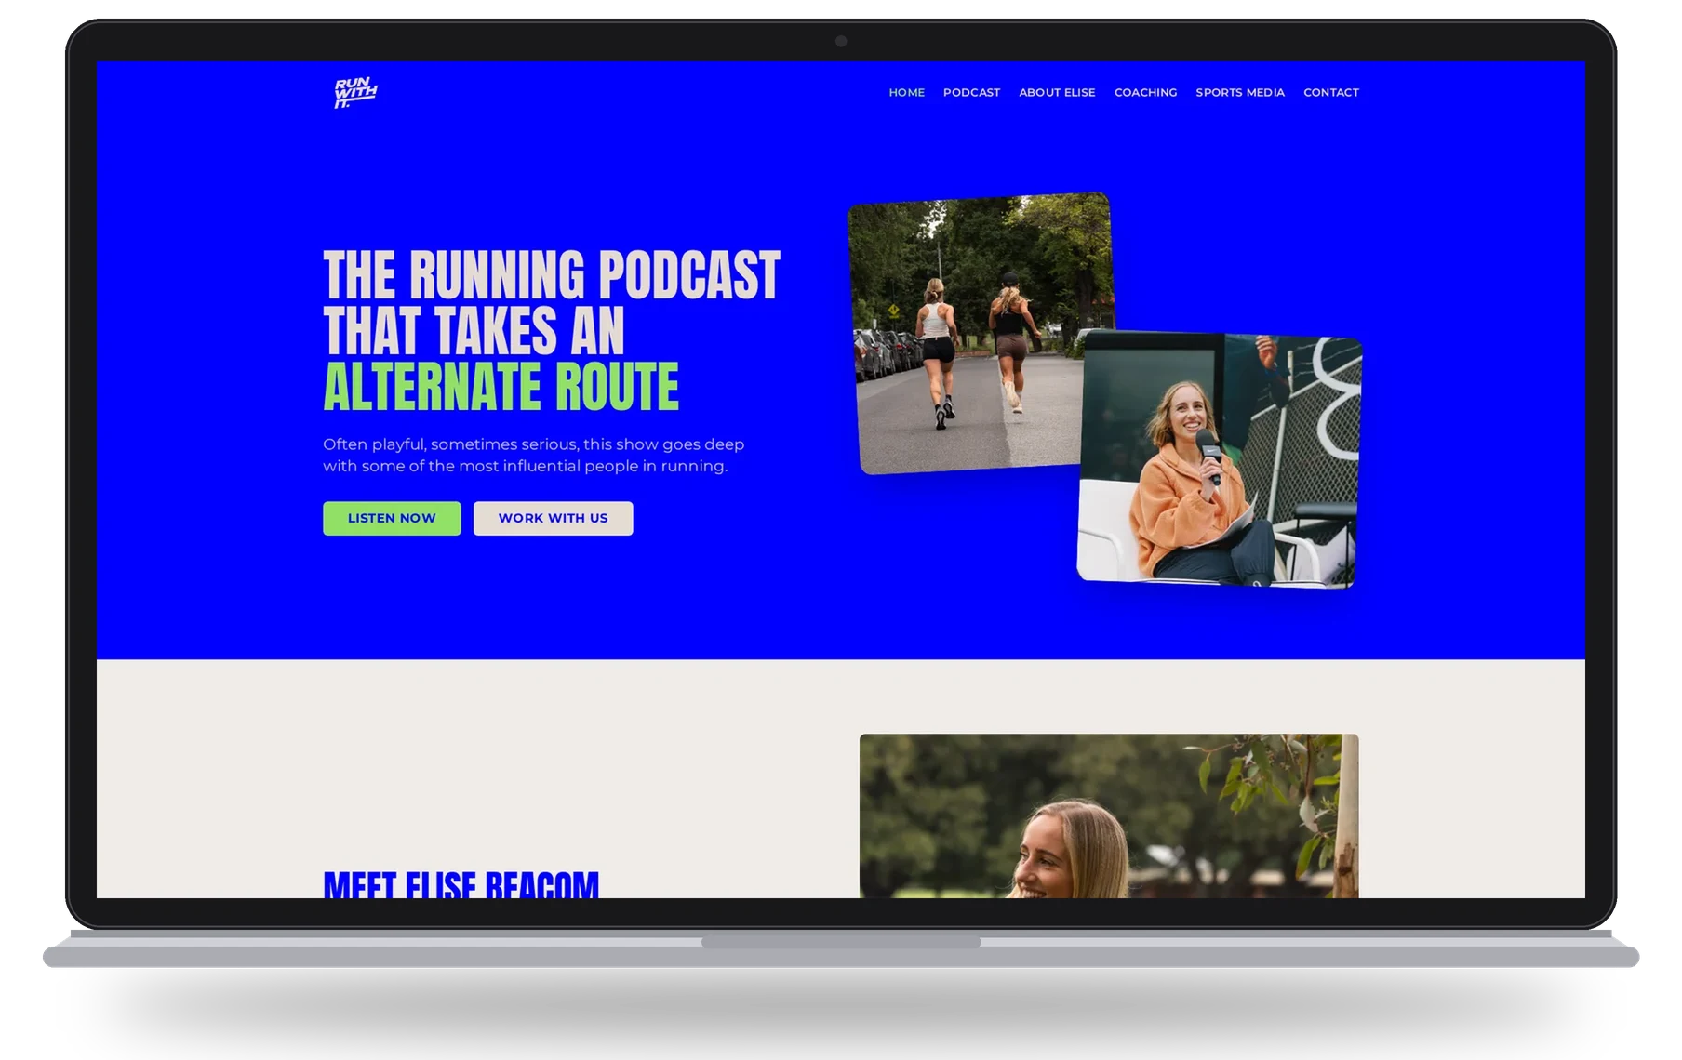Open the Sports Media nav link
This screenshot has height=1060, width=1682.
(1240, 92)
